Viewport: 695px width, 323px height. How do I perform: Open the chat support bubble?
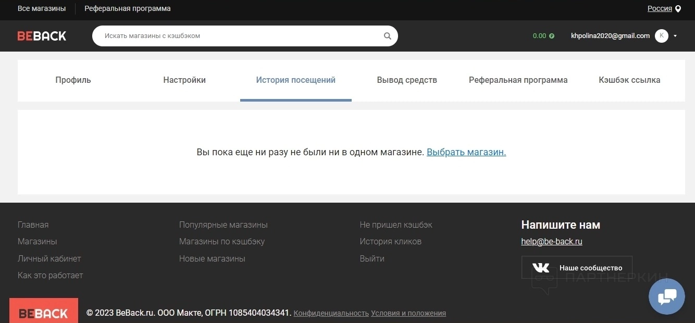click(x=666, y=296)
